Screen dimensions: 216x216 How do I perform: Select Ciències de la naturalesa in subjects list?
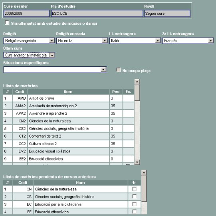68,121
